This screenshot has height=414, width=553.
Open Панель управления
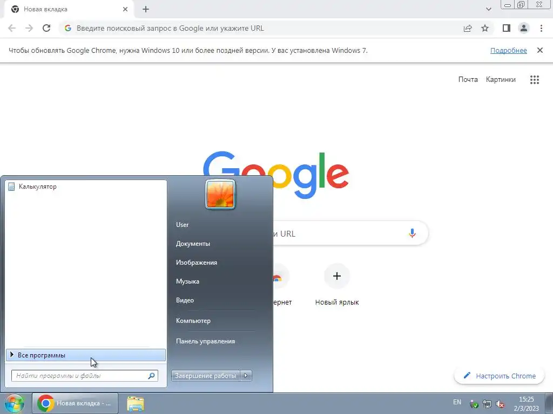205,341
